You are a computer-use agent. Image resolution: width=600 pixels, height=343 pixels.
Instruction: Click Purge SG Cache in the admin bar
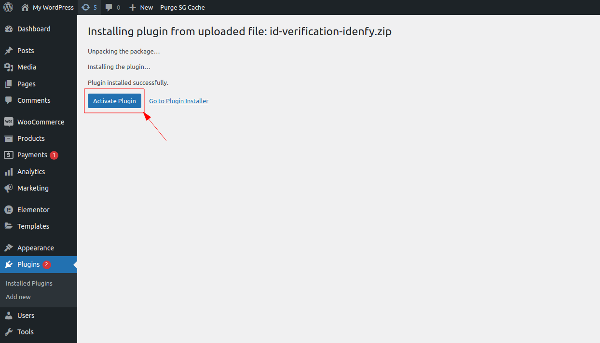[x=182, y=7]
